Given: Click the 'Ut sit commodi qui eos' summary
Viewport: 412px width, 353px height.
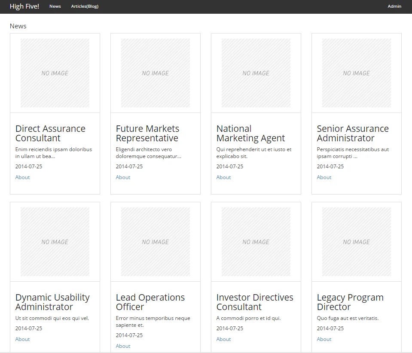Looking at the screenshot, I should click(52, 318).
